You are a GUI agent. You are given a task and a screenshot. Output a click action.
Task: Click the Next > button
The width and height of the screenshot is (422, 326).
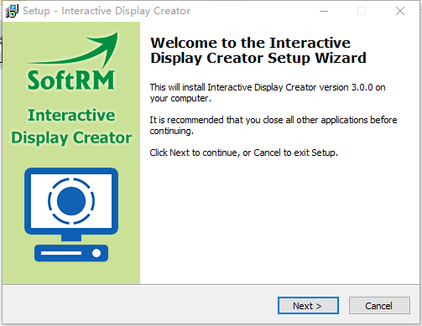coord(308,306)
